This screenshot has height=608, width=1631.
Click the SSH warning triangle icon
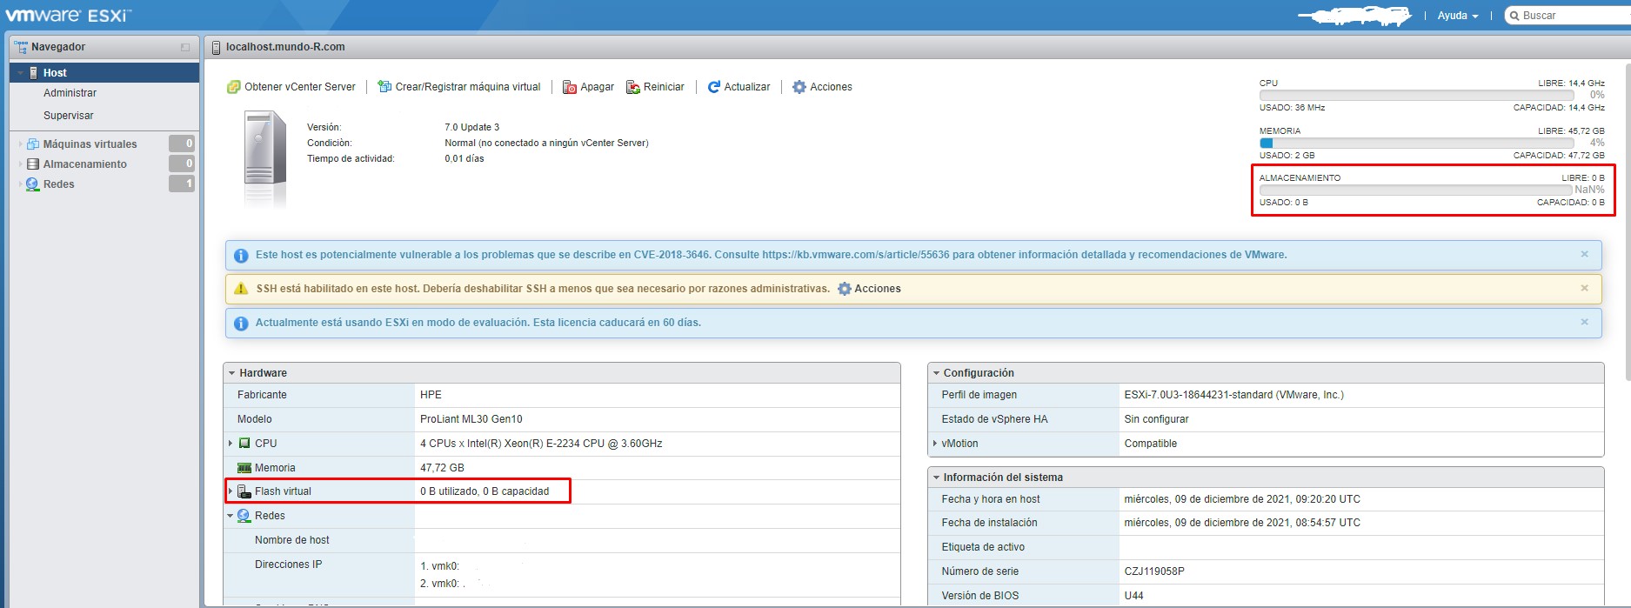241,289
